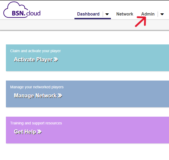169x160 pixels.
Task: Expand the Dashboard dropdown arrow
Action: coord(107,14)
